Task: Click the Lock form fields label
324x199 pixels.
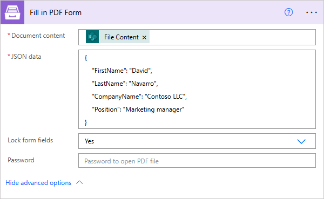Action: pyautogui.click(x=30, y=140)
